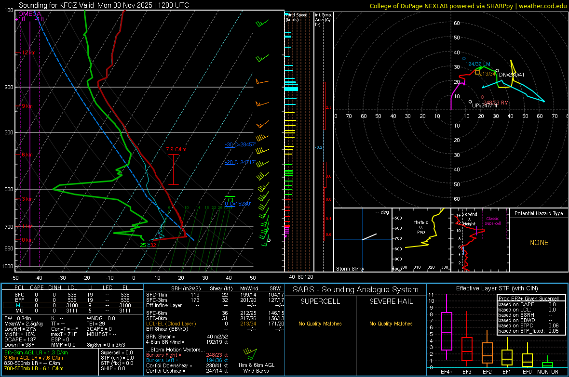
Task: Click the Potential Hazard Type header
Action: point(539,213)
